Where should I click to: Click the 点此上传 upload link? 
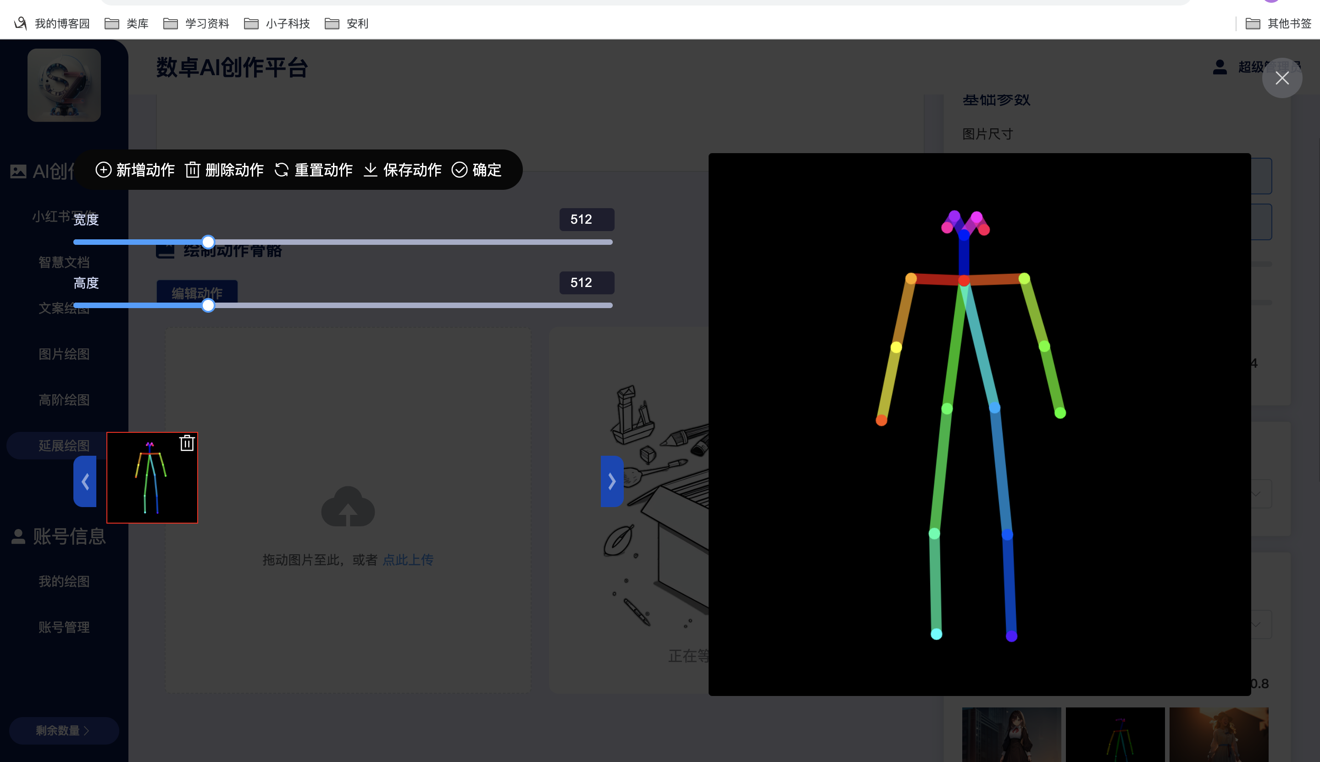(408, 560)
